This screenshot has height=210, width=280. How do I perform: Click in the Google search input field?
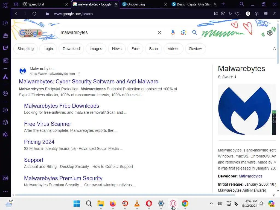point(107,33)
